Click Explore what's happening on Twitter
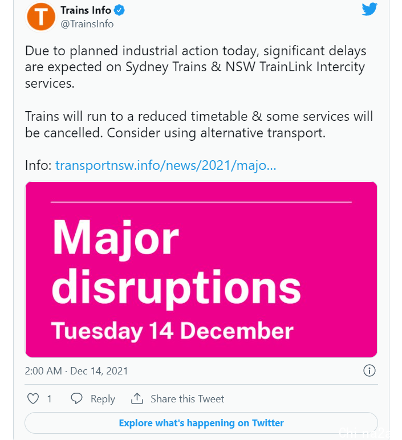The height and width of the screenshot is (440, 402). [201, 423]
